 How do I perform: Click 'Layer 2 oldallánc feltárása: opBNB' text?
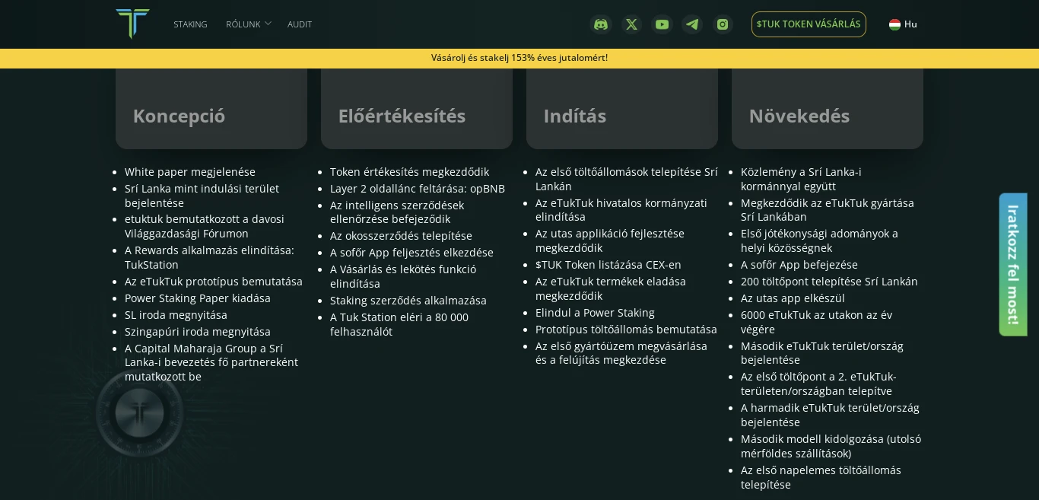pyautogui.click(x=418, y=189)
